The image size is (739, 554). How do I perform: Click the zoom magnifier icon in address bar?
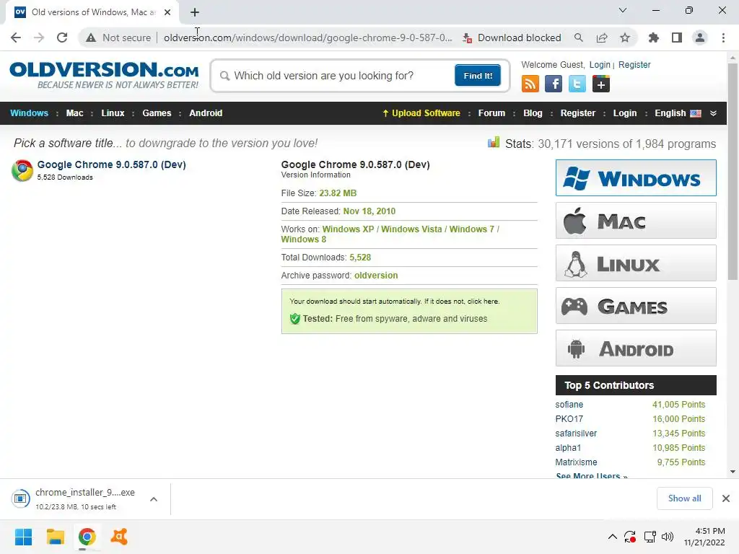pyautogui.click(x=578, y=38)
